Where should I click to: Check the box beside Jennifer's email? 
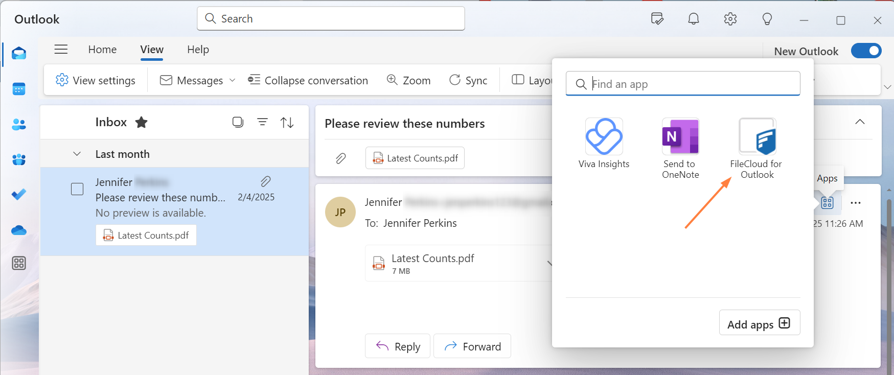click(77, 189)
